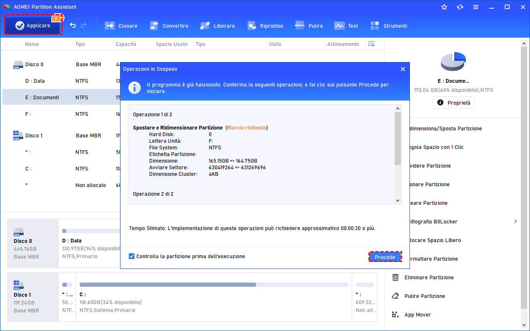Choose Pulire Partizione in the side panel
530x331 pixels.
click(x=425, y=296)
